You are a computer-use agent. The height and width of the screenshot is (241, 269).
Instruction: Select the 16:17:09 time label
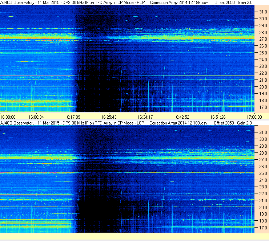(72, 117)
